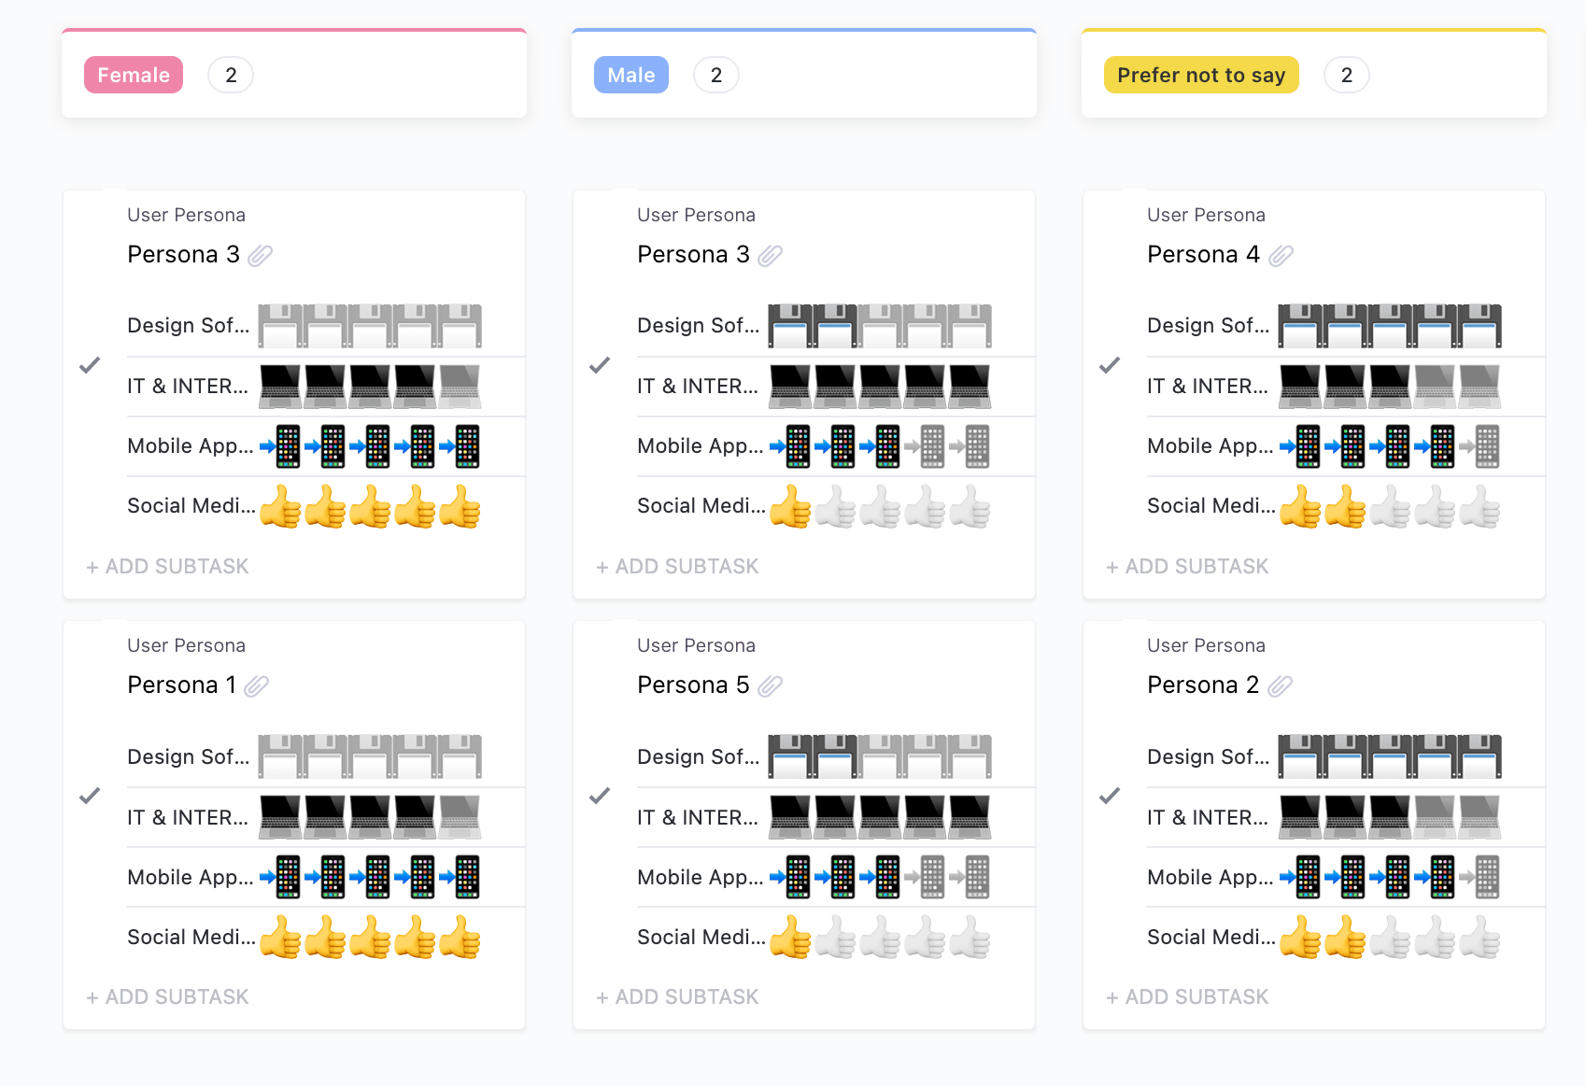The image size is (1586, 1087).
Task: Open the attachment icon on Persona 5
Action: tap(770, 686)
